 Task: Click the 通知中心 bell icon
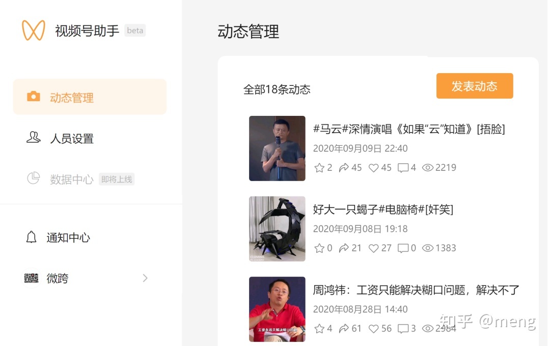click(x=32, y=237)
